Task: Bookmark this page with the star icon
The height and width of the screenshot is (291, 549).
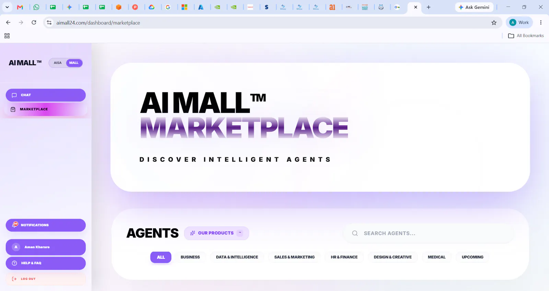Action: (494, 23)
